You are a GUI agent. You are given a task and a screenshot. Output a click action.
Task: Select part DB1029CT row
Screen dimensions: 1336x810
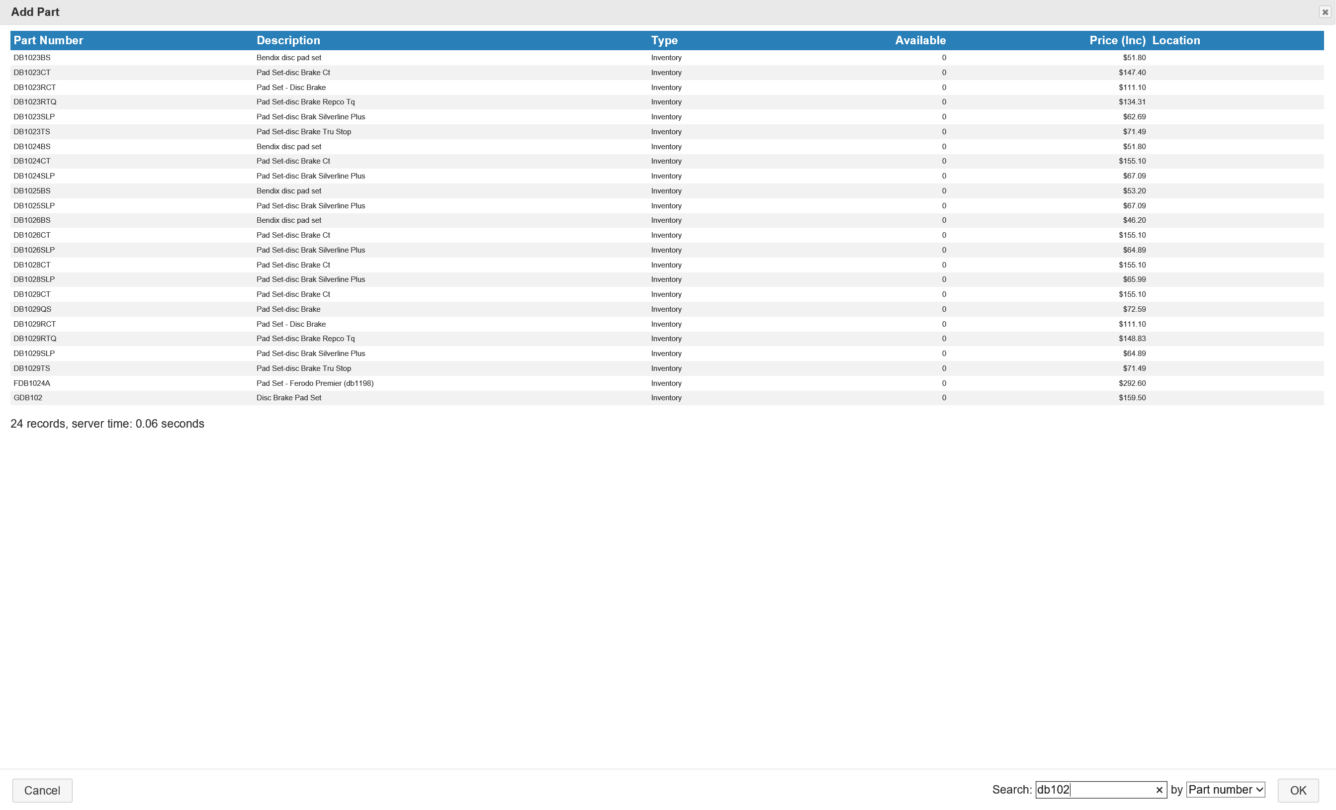point(667,294)
